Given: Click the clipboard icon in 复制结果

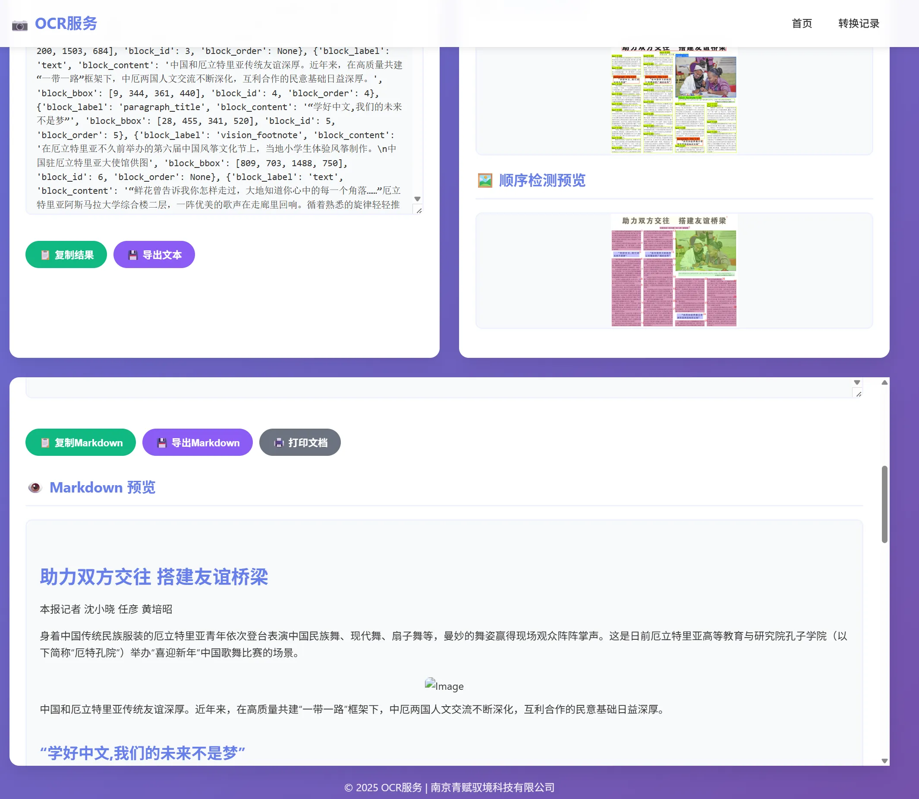Looking at the screenshot, I should click(45, 255).
